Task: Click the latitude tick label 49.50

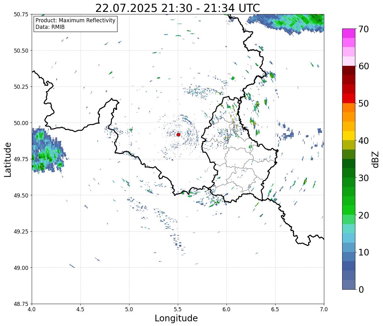Action: click(x=21, y=196)
